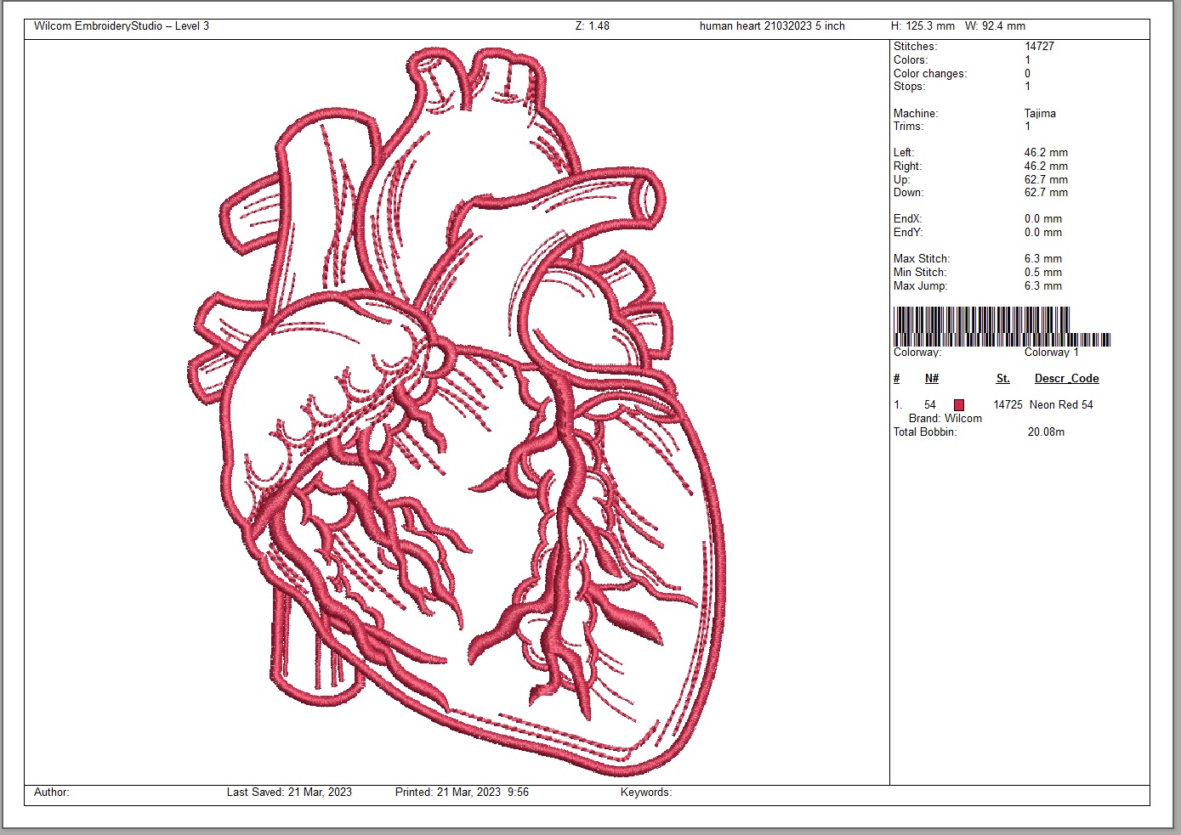Click the Min Stitch value '0.5 mm'
The height and width of the screenshot is (835, 1181).
[x=1043, y=273]
